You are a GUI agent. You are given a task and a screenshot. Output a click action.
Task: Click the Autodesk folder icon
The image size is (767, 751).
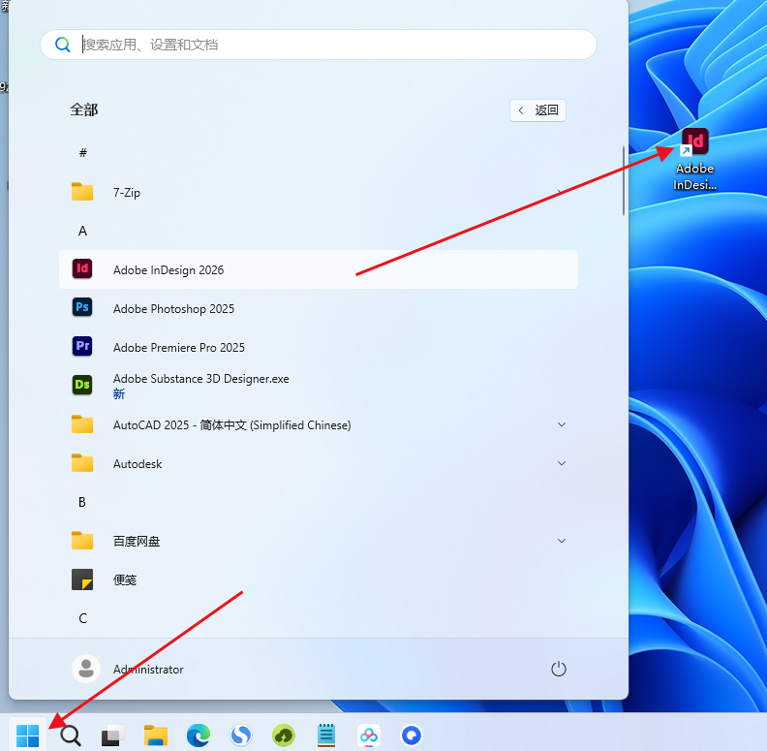(x=82, y=462)
